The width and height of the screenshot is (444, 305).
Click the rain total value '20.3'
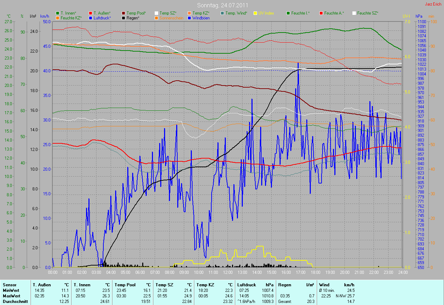[311, 302]
